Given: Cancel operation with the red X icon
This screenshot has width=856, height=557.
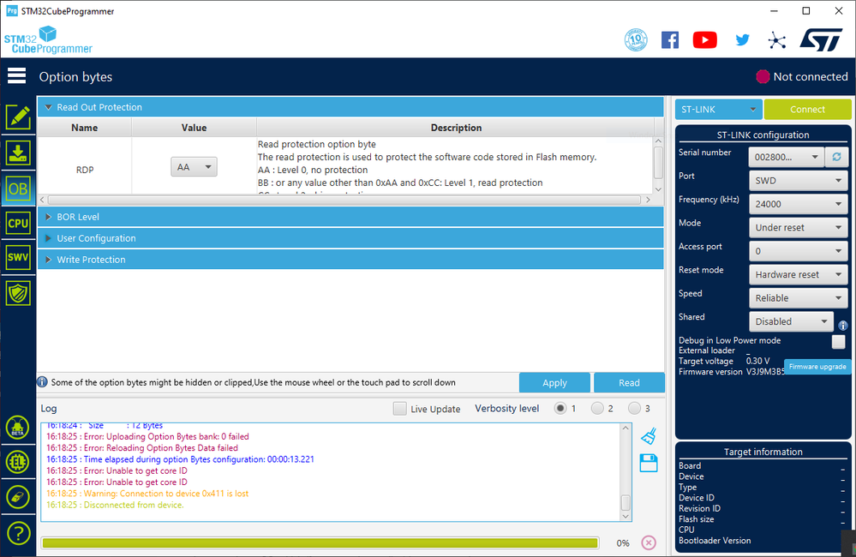Looking at the screenshot, I should pyautogui.click(x=649, y=542).
